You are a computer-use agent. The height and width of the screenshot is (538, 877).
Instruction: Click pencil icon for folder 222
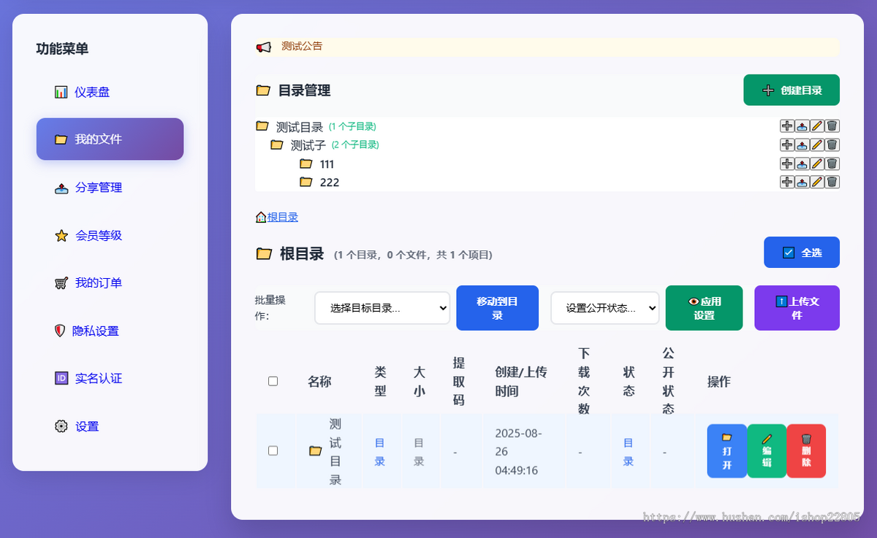pyautogui.click(x=817, y=182)
